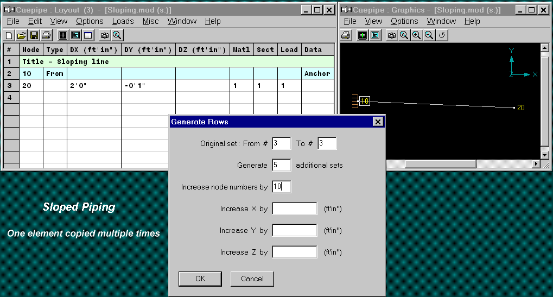Image resolution: width=553 pixels, height=297 pixels.
Task: Cancel the Generate Rows dialog
Action: [252, 279]
